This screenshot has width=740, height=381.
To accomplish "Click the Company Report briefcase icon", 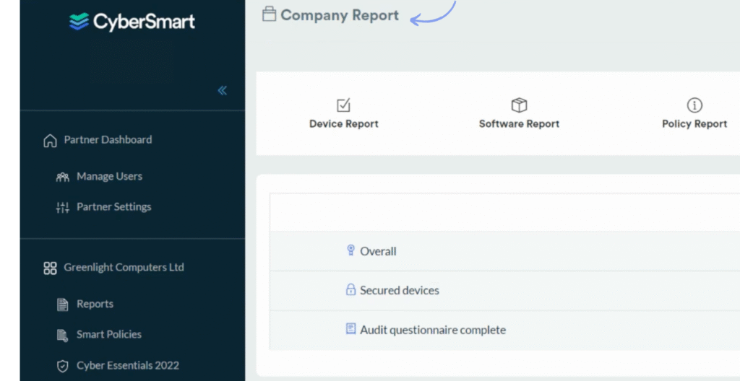I will [x=269, y=14].
